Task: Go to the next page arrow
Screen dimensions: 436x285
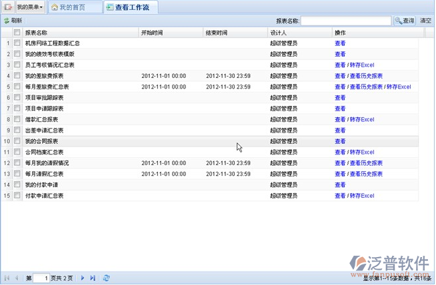Action: [x=83, y=278]
